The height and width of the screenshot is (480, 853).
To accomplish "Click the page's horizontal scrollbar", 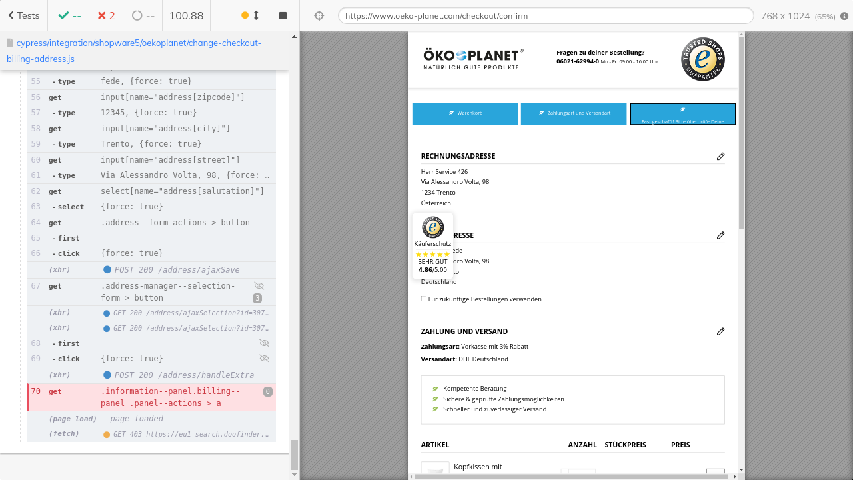I will click(573, 477).
